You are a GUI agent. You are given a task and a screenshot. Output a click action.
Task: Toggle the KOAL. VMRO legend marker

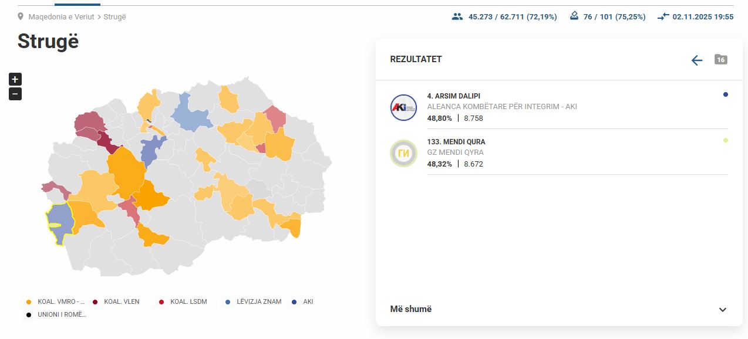tap(27, 301)
